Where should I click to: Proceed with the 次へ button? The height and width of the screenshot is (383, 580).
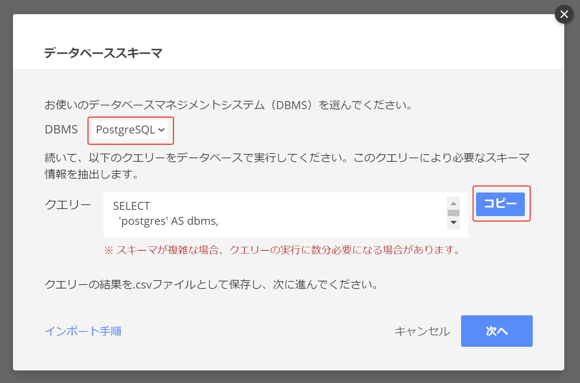pyautogui.click(x=497, y=331)
